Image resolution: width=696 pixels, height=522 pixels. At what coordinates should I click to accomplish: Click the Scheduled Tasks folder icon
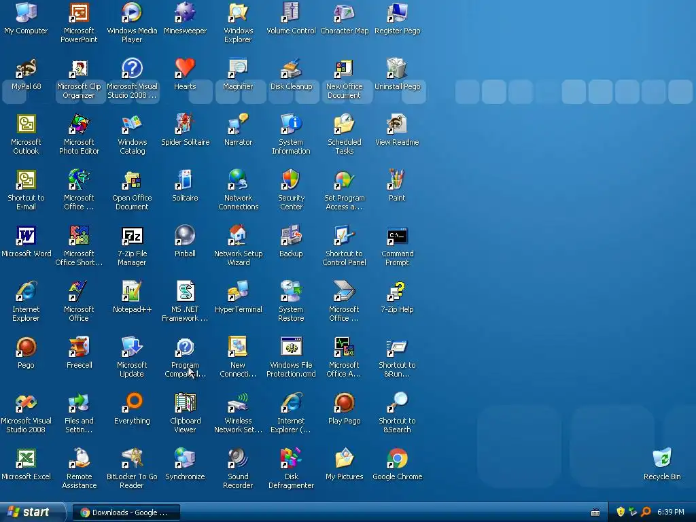click(x=345, y=124)
